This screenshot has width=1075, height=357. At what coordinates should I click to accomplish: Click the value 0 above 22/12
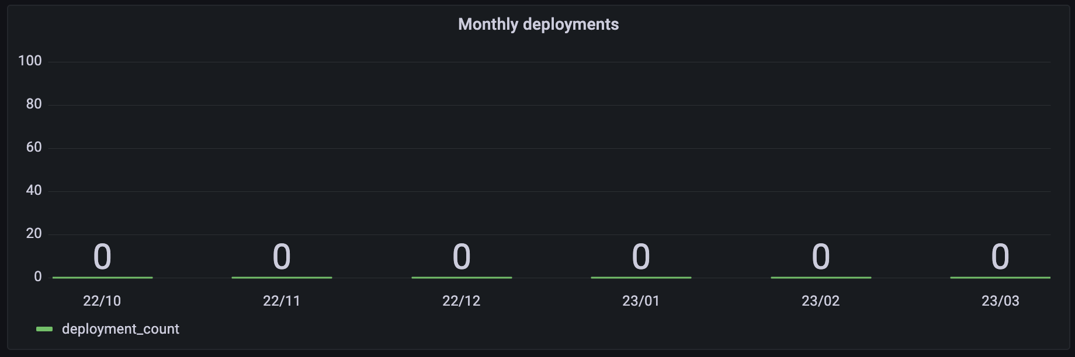click(462, 257)
